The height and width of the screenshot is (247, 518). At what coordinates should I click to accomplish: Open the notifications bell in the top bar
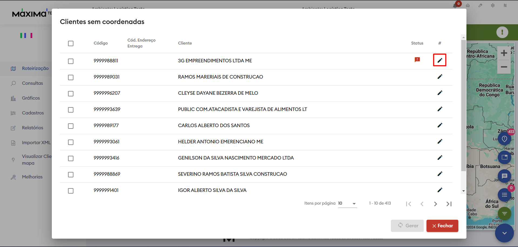[455, 5]
